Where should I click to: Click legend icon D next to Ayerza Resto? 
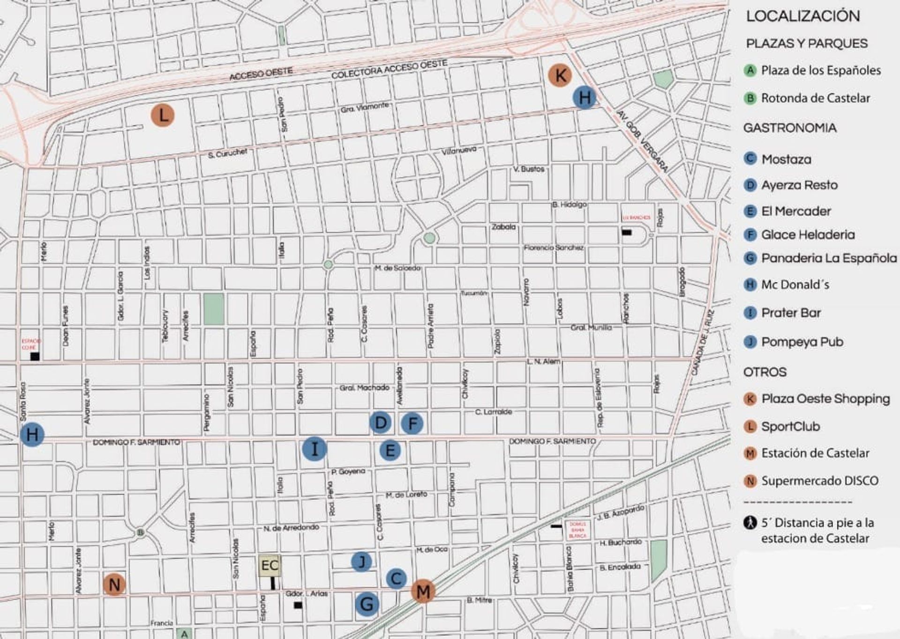pyautogui.click(x=750, y=185)
